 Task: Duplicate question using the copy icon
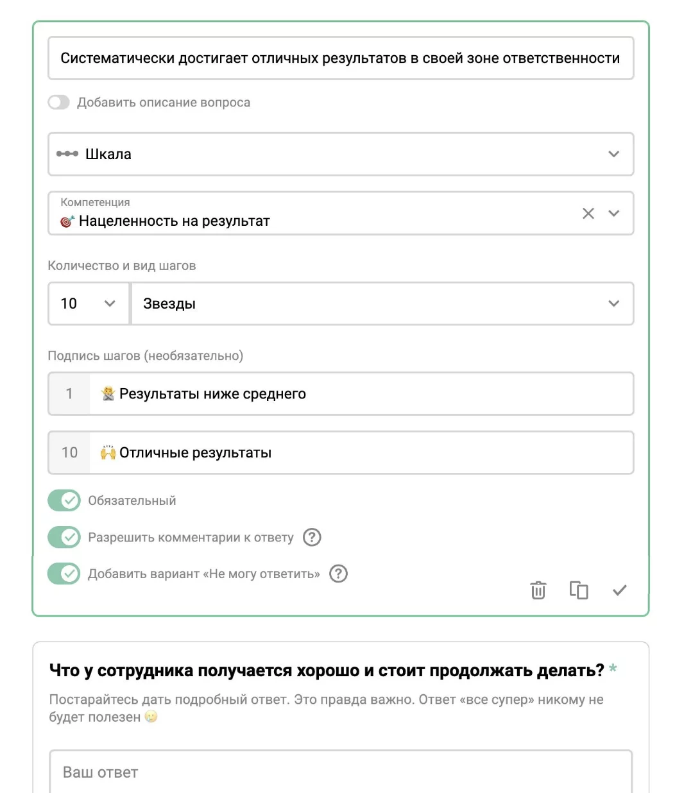579,590
